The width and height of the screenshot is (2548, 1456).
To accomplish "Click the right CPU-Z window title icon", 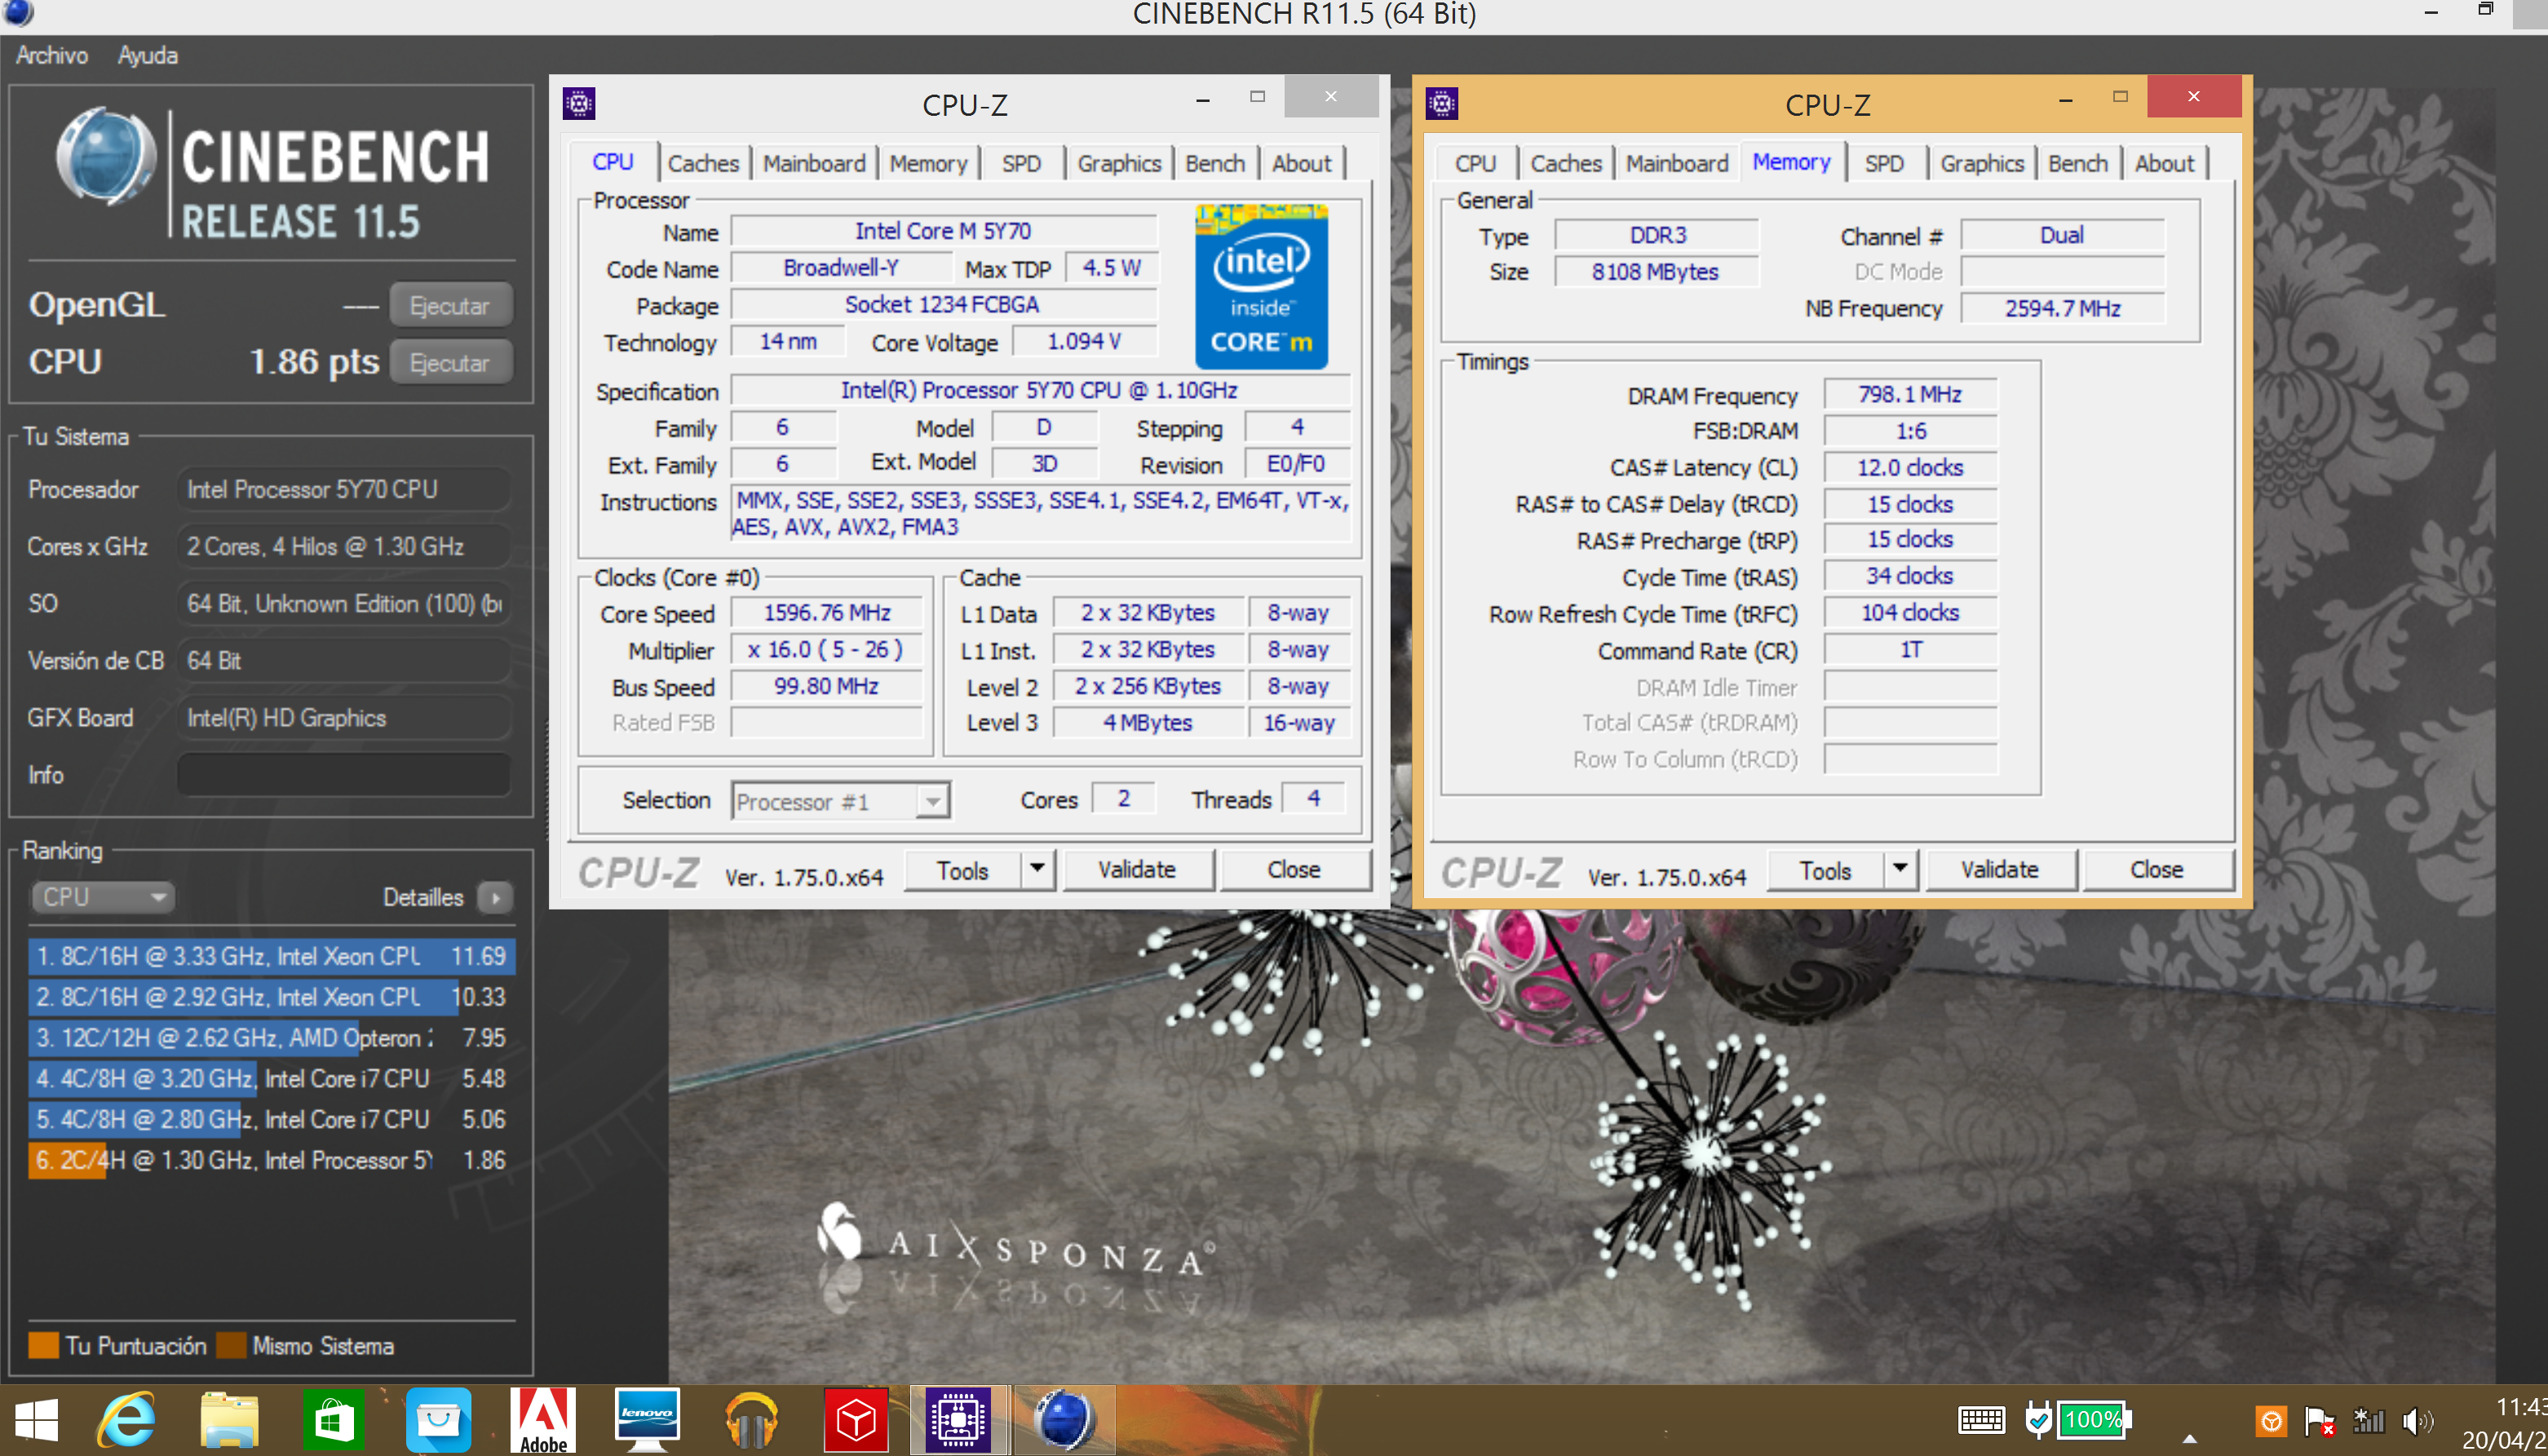I will (x=1441, y=102).
